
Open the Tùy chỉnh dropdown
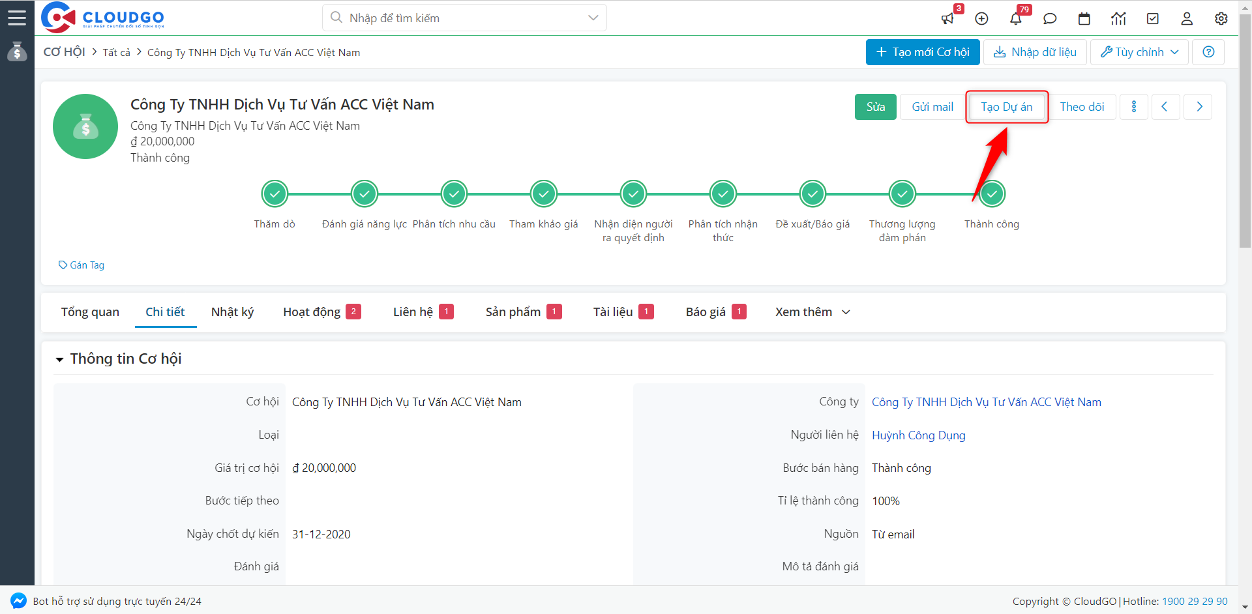coord(1139,52)
